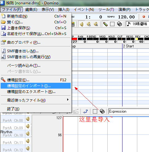Select the PortA Ch.11 track row
The height and width of the screenshot is (152, 149).
pos(13,141)
